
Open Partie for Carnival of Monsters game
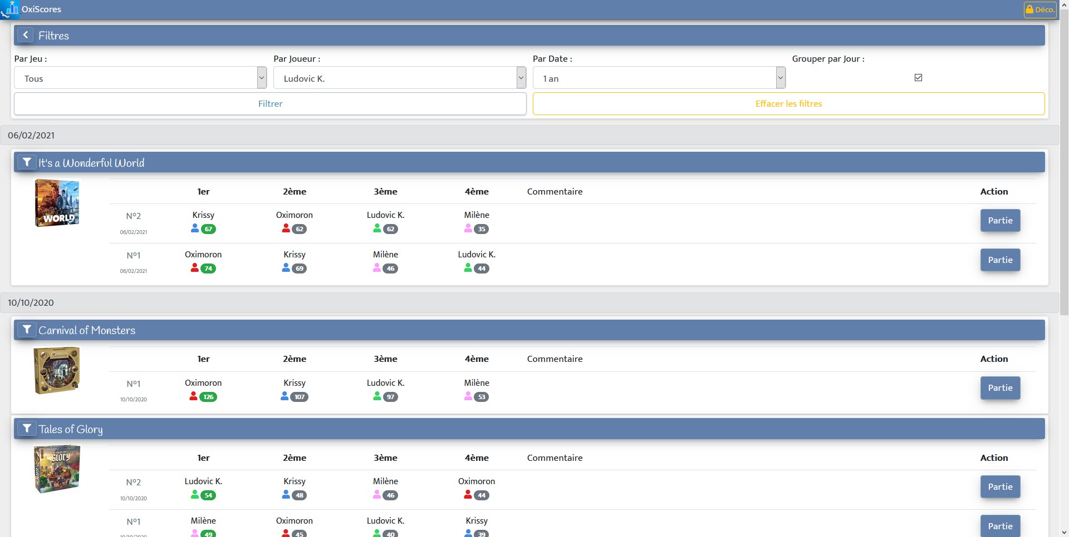[1000, 388]
